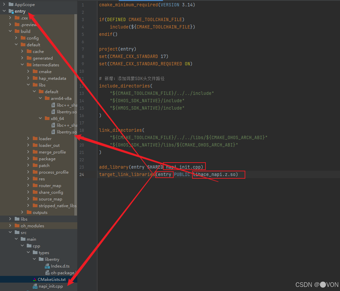Click the router_map folder icon
The width and height of the screenshot is (340, 291).
coord(35,186)
